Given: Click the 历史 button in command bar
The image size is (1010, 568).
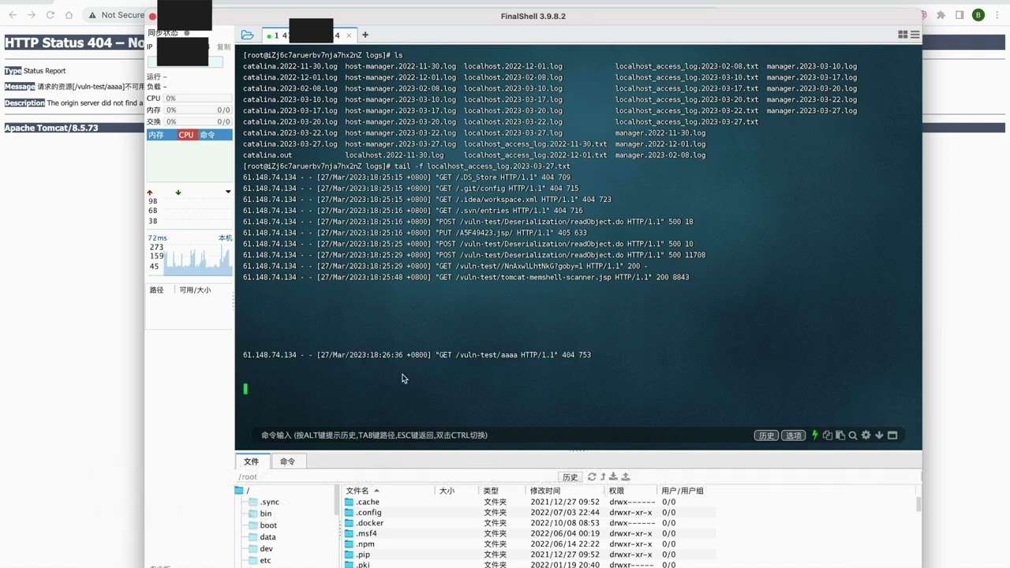Looking at the screenshot, I should (x=765, y=435).
